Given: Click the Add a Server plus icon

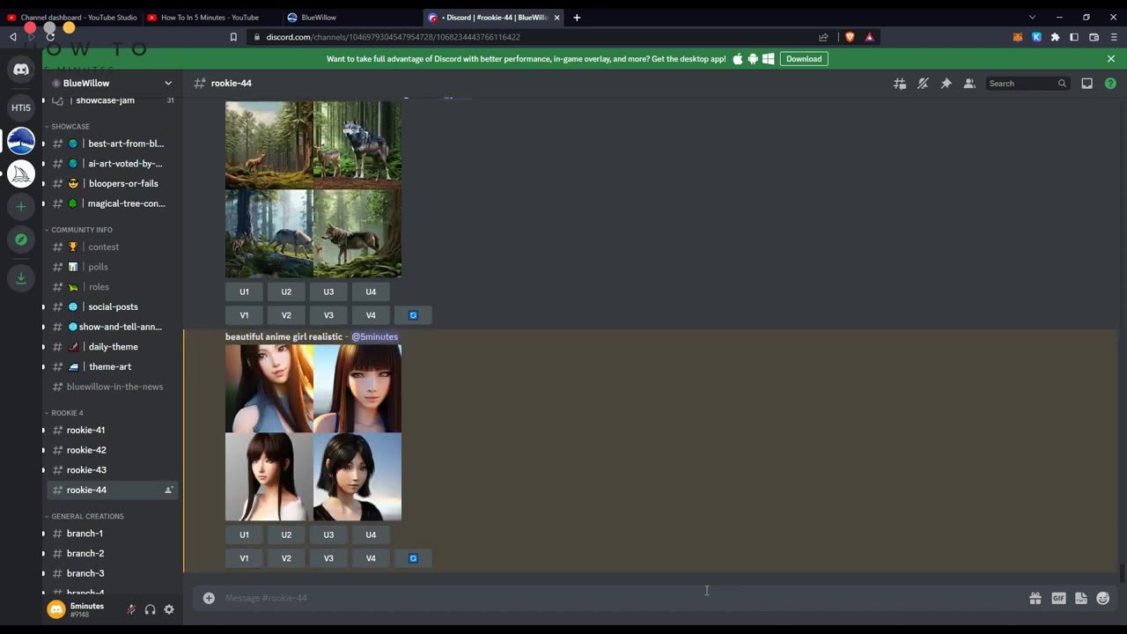Looking at the screenshot, I should pyautogui.click(x=21, y=207).
